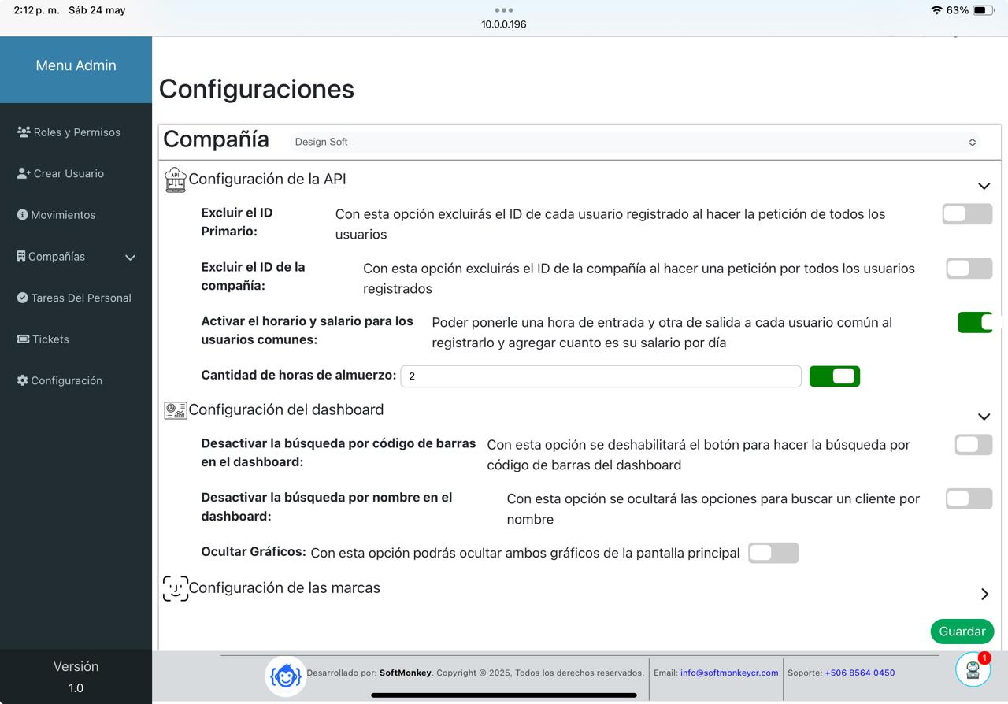This screenshot has height=704, width=1008.
Task: Click the Compañías building icon
Action: point(21,256)
